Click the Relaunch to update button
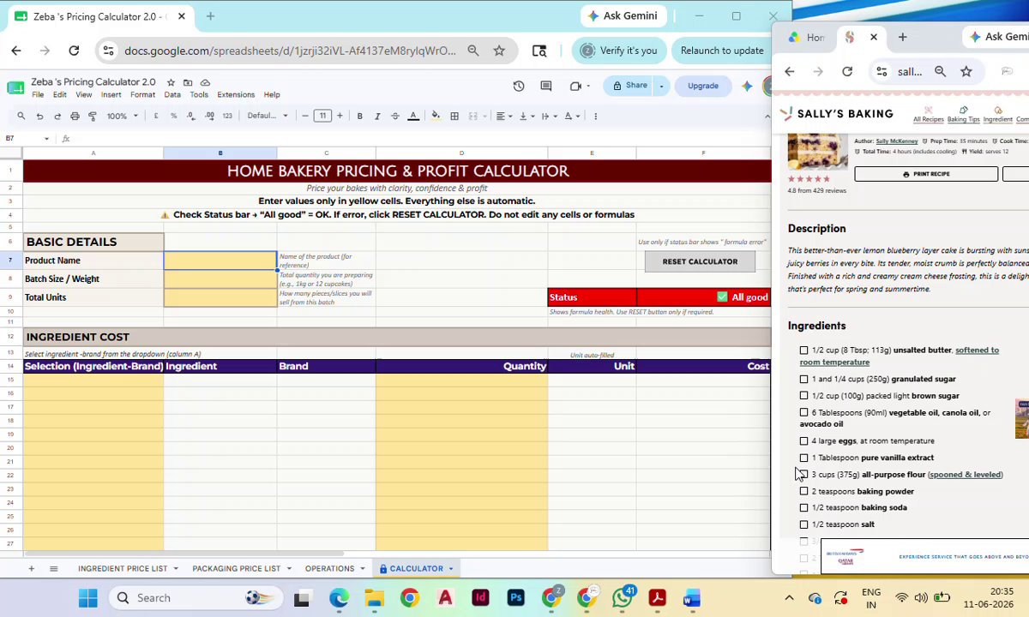Image resolution: width=1029 pixels, height=617 pixels. click(722, 51)
